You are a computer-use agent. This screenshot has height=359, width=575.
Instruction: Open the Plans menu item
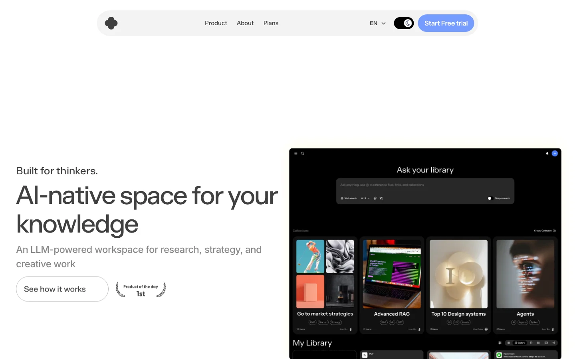[x=271, y=23]
